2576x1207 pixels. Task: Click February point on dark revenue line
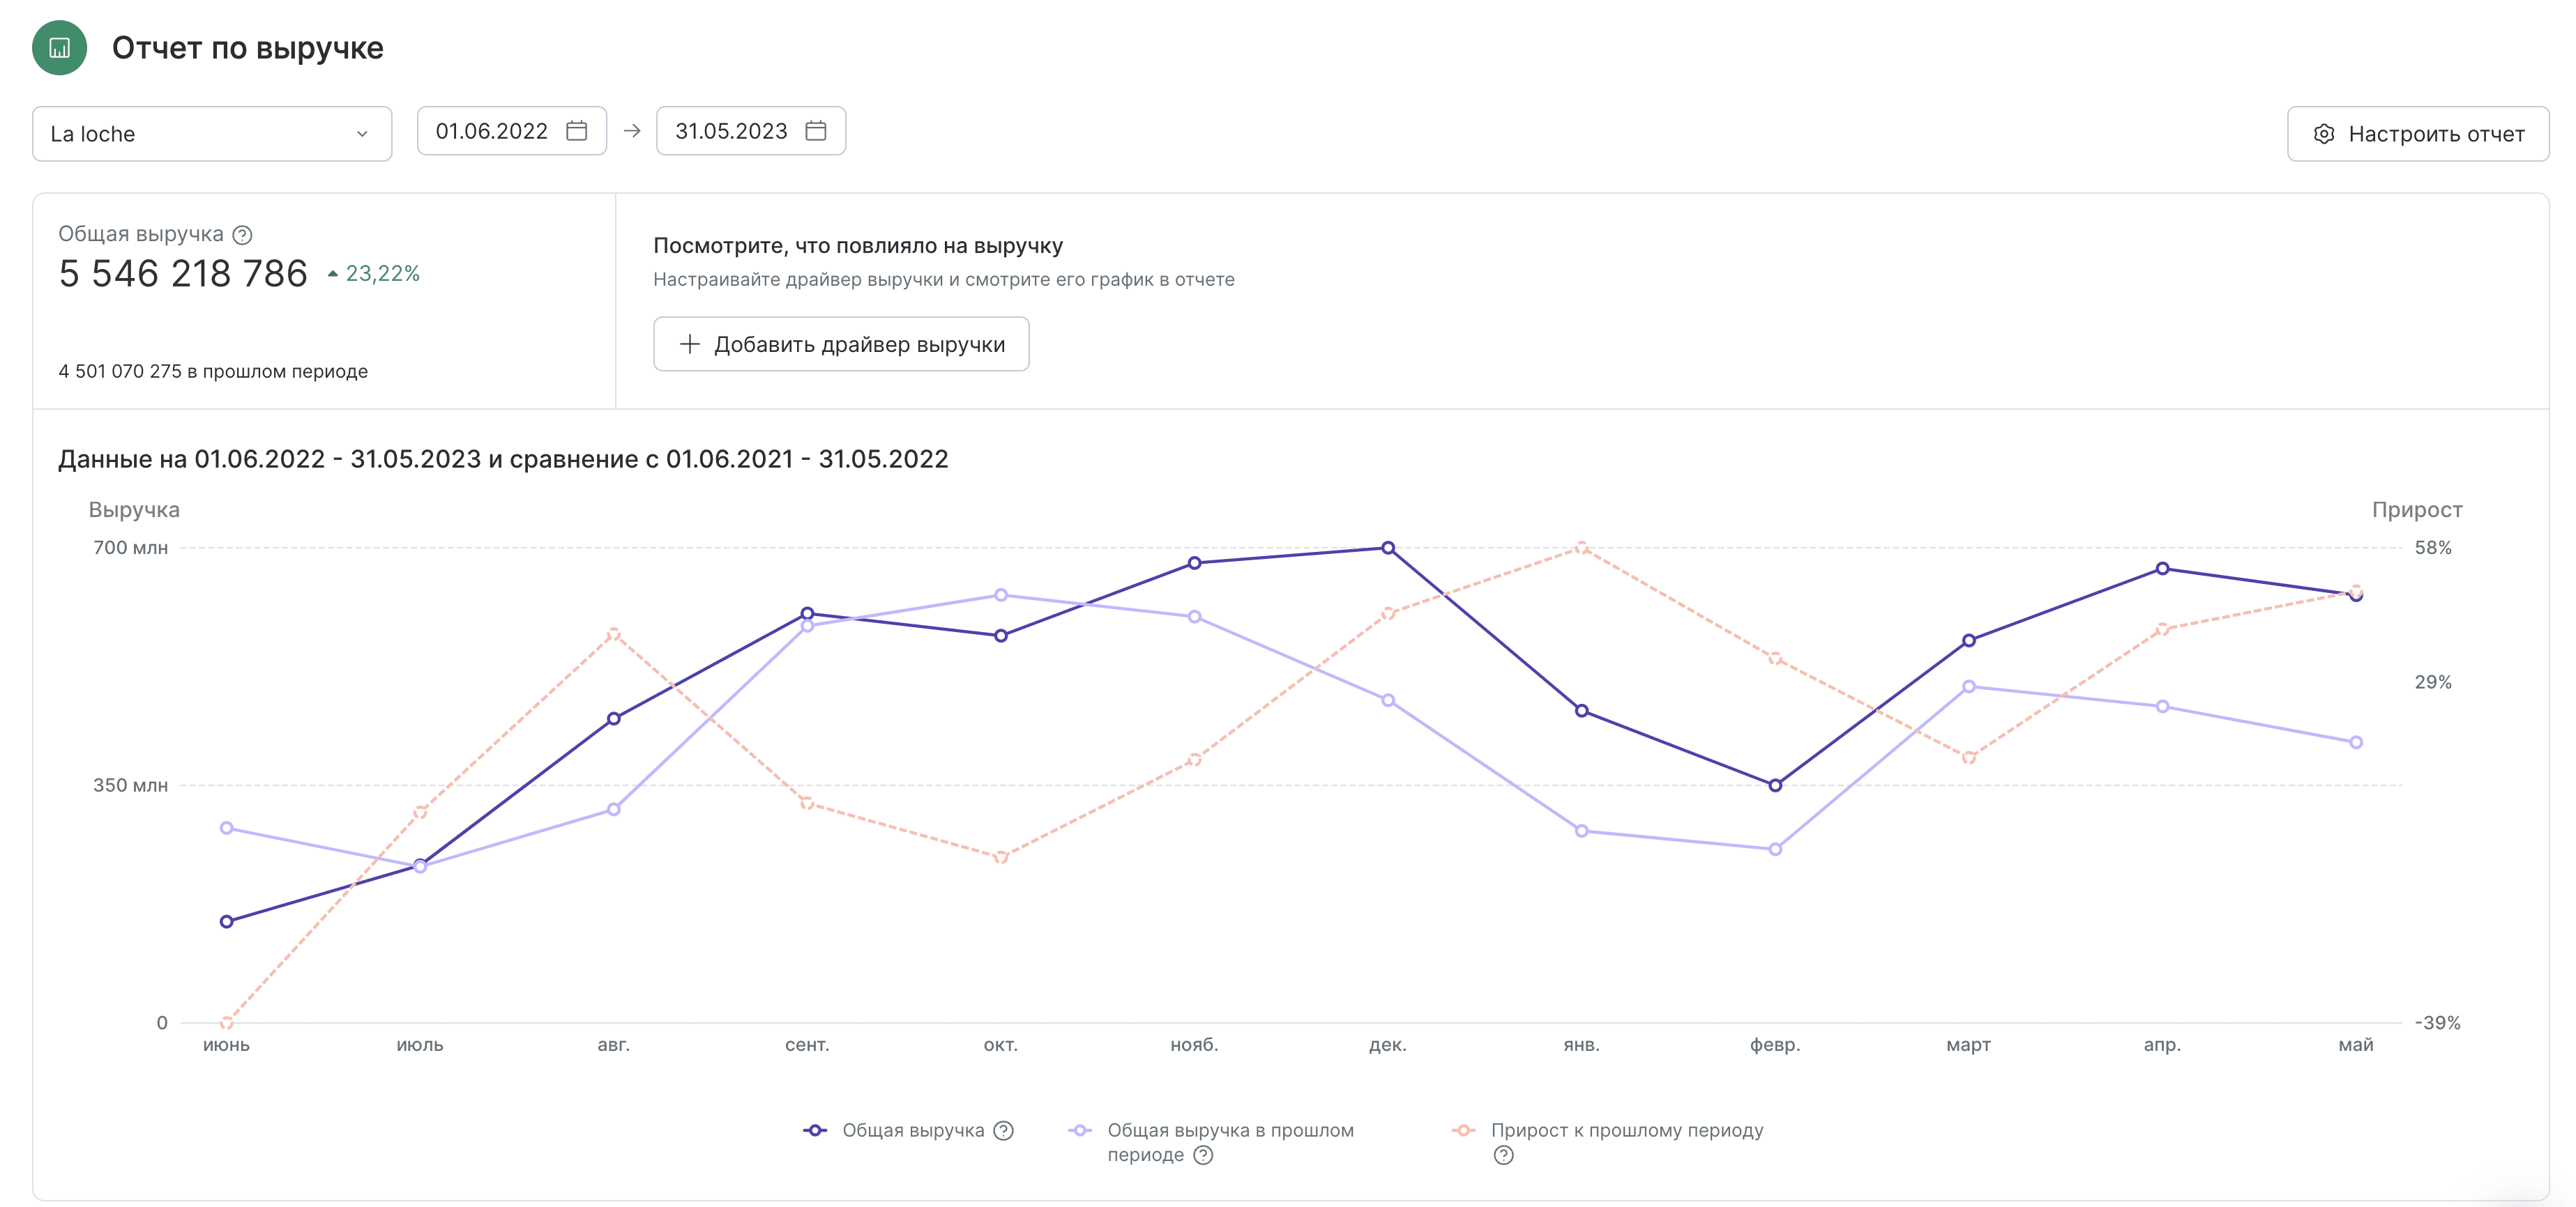click(x=1775, y=785)
